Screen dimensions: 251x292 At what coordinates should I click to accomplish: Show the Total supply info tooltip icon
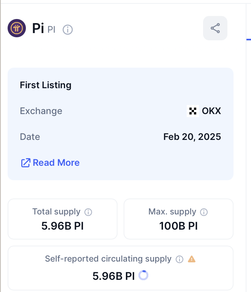click(x=88, y=212)
